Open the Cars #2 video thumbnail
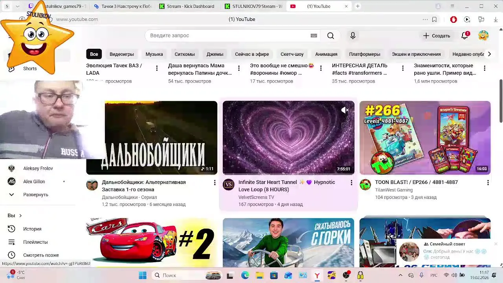 (152, 243)
